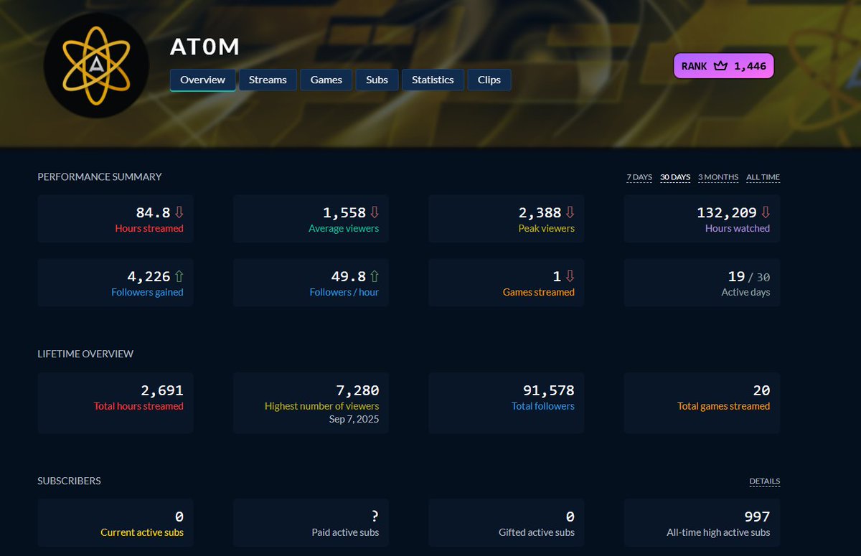The width and height of the screenshot is (861, 556).
Task: Click the down arrow beside 1,558 average viewers
Action: [x=375, y=212]
